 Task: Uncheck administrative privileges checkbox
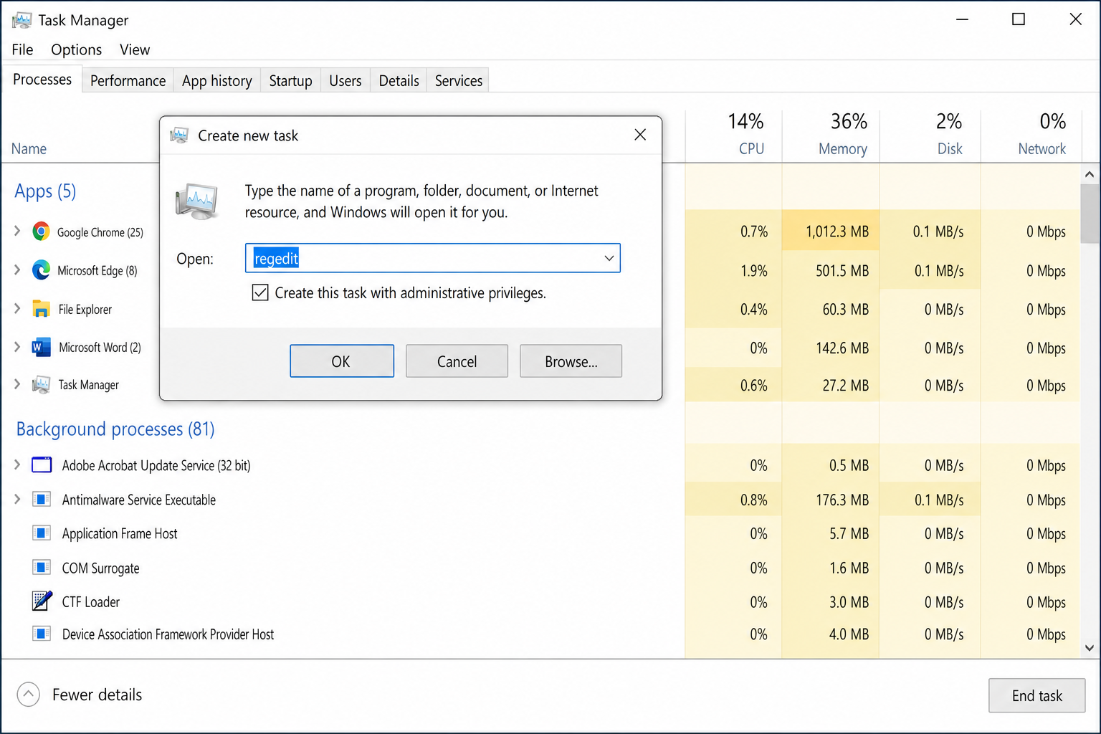point(260,292)
